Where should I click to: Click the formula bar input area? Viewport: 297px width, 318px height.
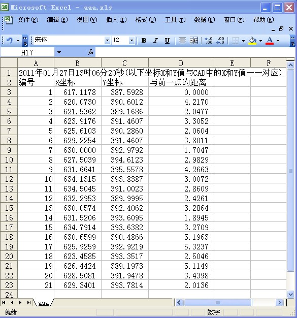tap(195, 52)
